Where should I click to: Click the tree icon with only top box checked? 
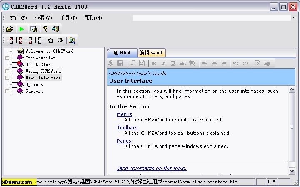click(x=9, y=40)
